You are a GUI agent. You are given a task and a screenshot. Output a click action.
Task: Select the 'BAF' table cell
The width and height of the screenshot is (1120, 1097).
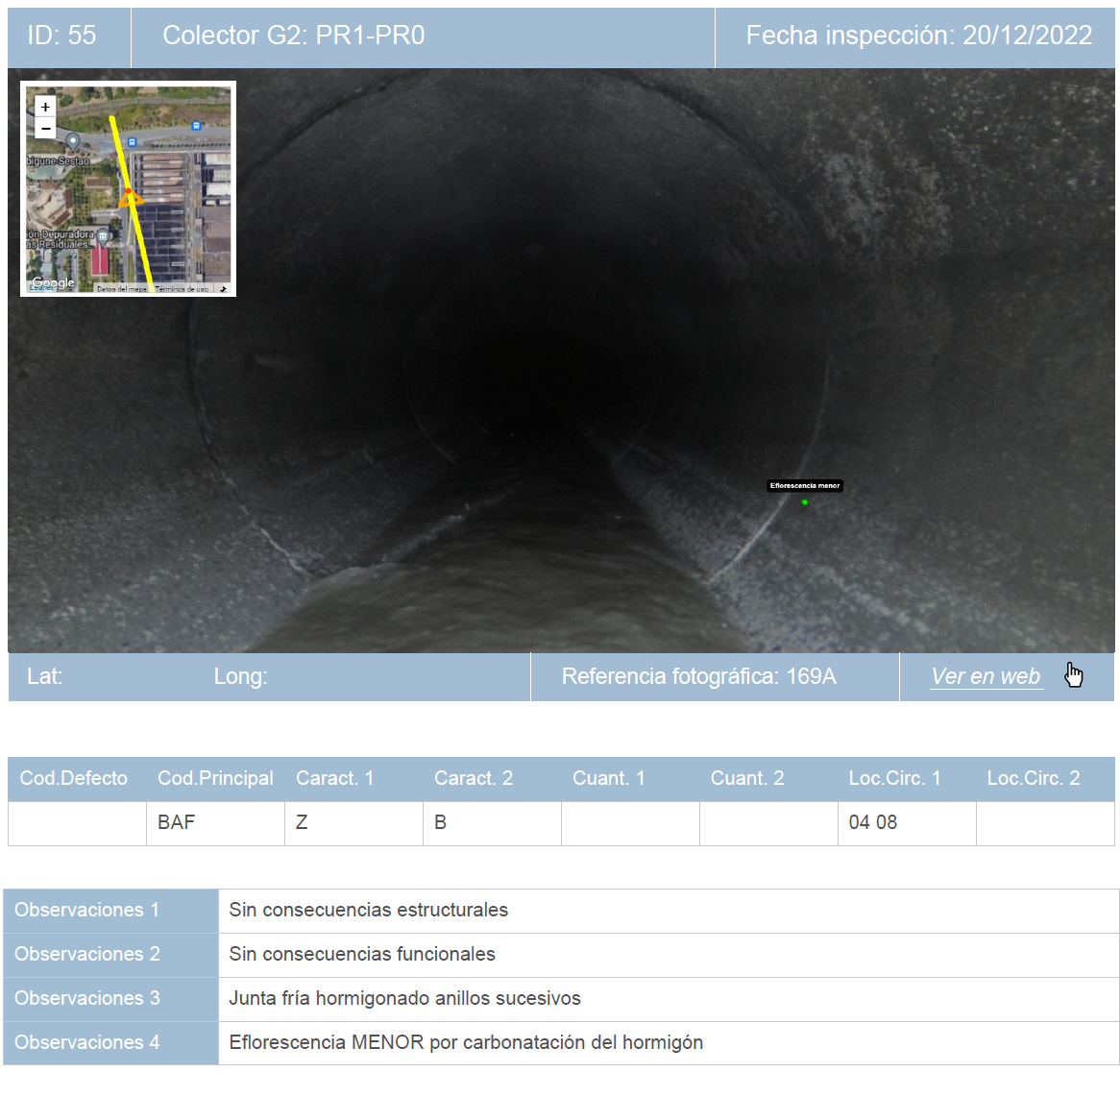coord(216,822)
